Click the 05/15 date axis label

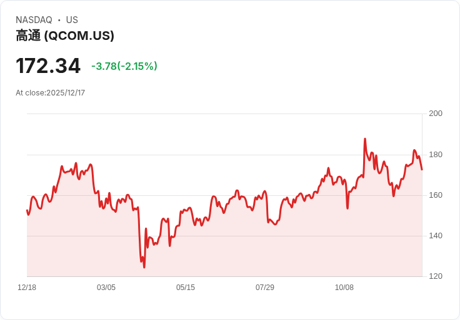[186, 288]
